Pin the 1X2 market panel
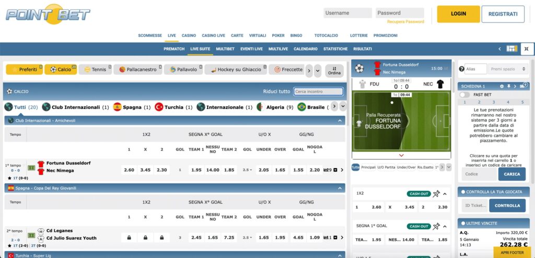The image size is (535, 258). tap(436, 193)
